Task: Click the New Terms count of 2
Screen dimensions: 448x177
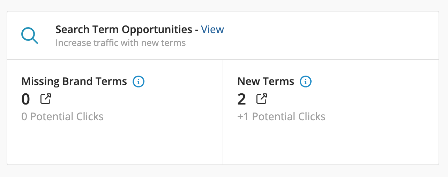Action: pyautogui.click(x=242, y=99)
